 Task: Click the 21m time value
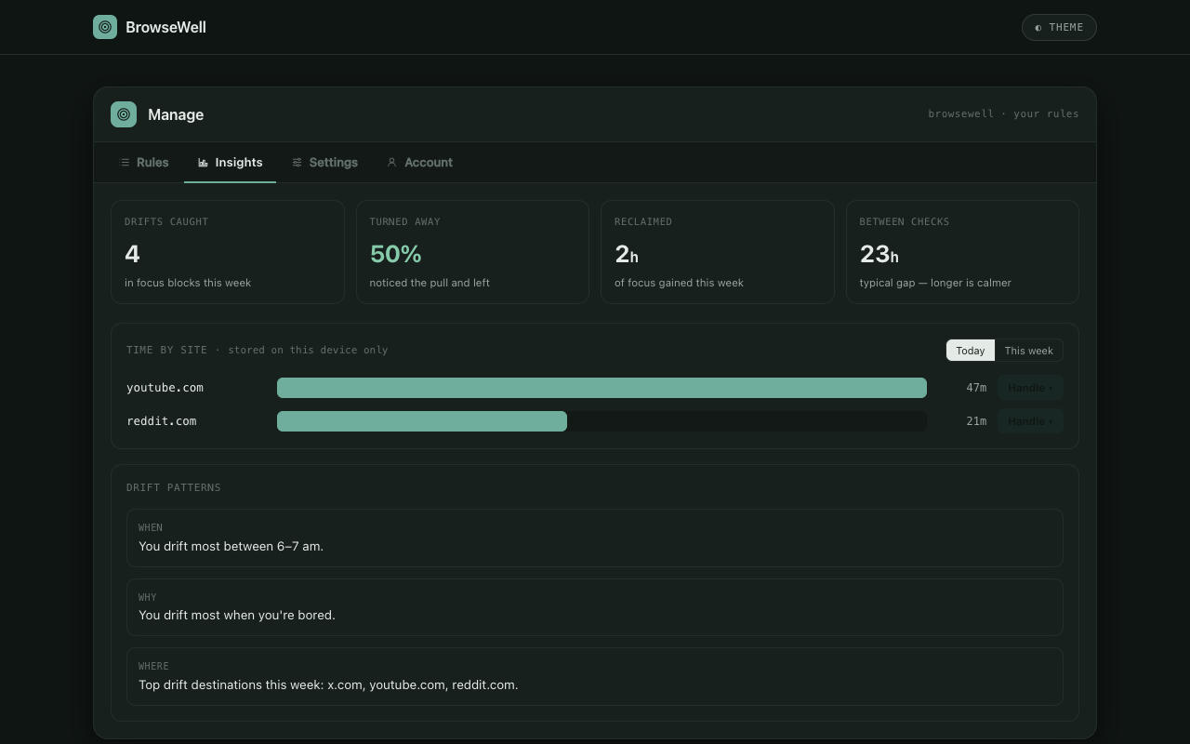coord(976,421)
